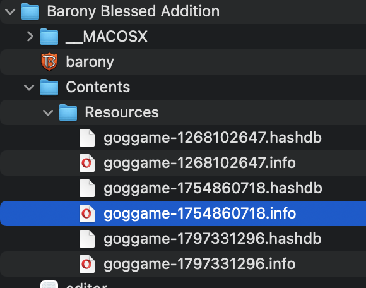Expand the __MACOSX folder

pos(30,37)
